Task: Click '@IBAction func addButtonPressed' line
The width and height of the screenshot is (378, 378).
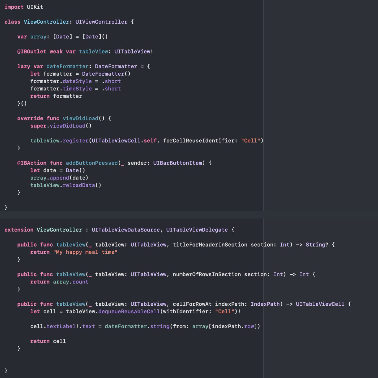Action: (114, 163)
